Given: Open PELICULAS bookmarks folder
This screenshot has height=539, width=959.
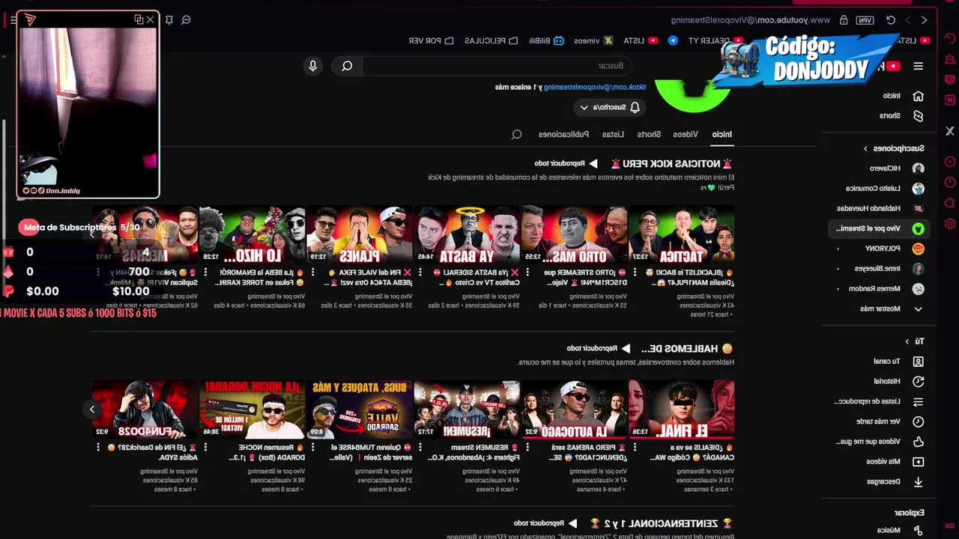Looking at the screenshot, I should click(x=491, y=40).
